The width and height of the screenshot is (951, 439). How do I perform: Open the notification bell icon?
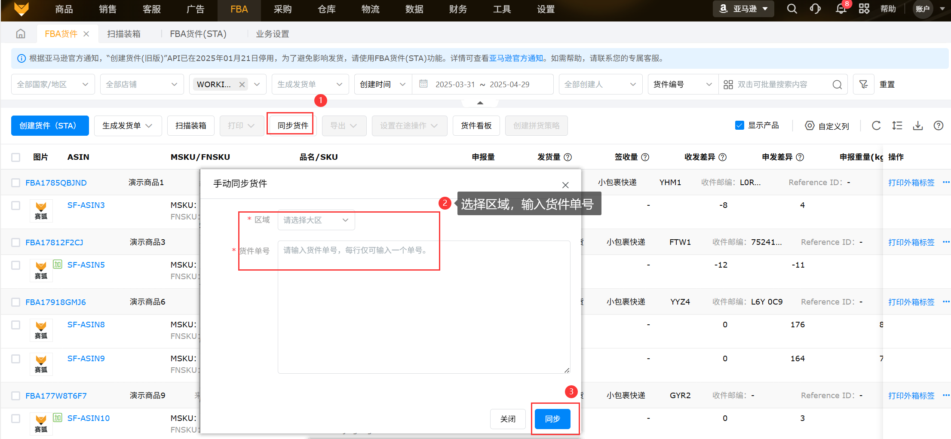(x=841, y=9)
